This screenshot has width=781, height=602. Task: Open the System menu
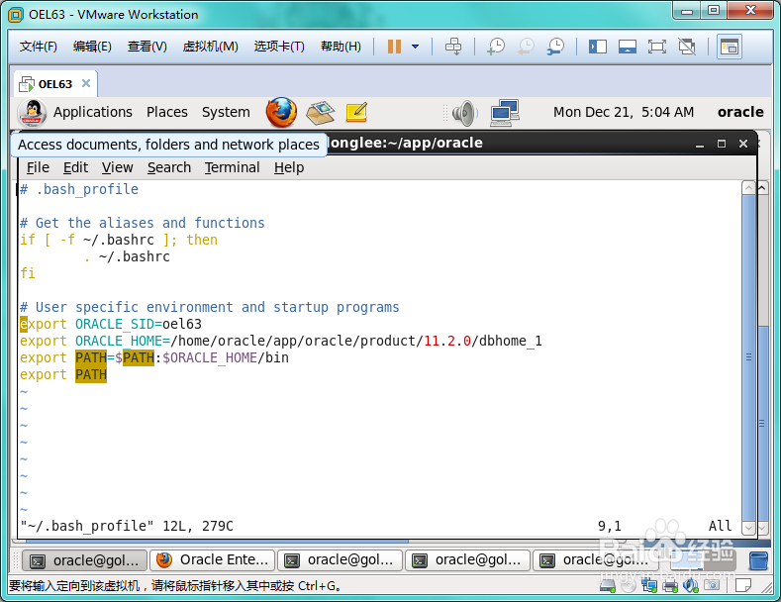(x=226, y=112)
